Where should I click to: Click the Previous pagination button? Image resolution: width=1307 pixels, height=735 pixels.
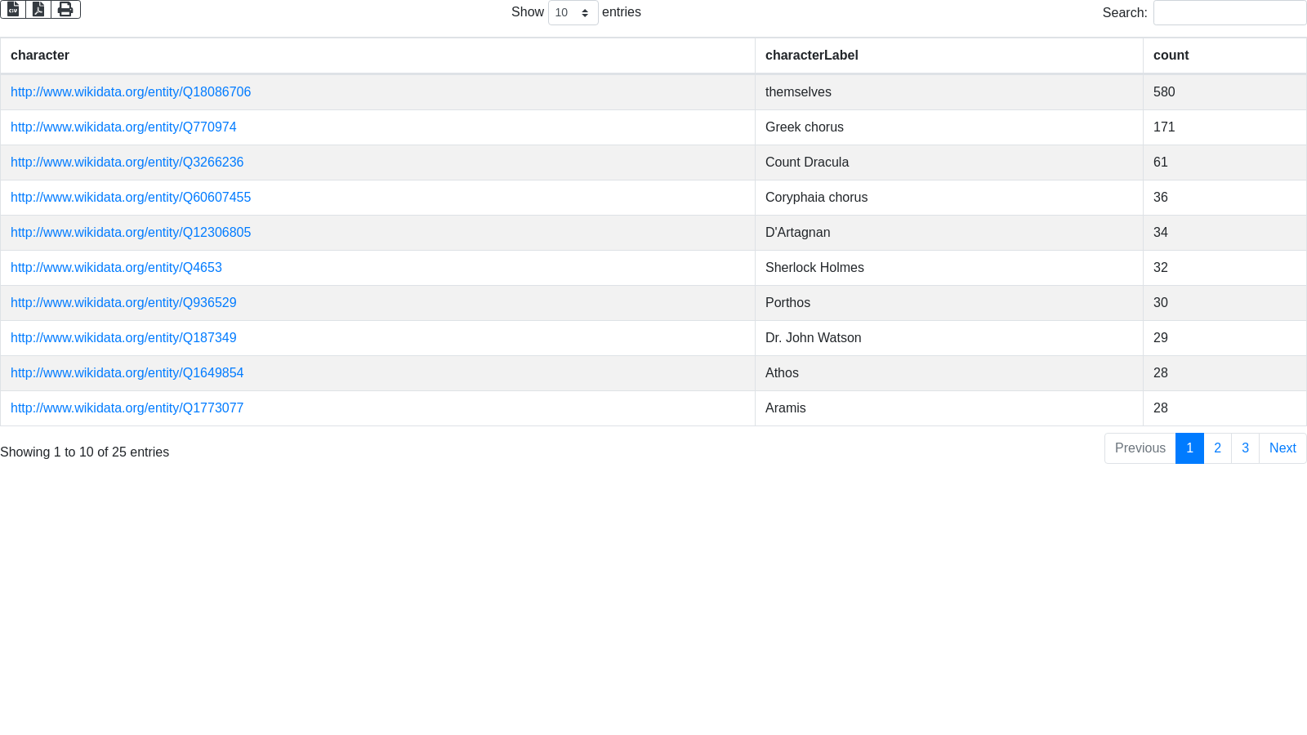pos(1140,448)
